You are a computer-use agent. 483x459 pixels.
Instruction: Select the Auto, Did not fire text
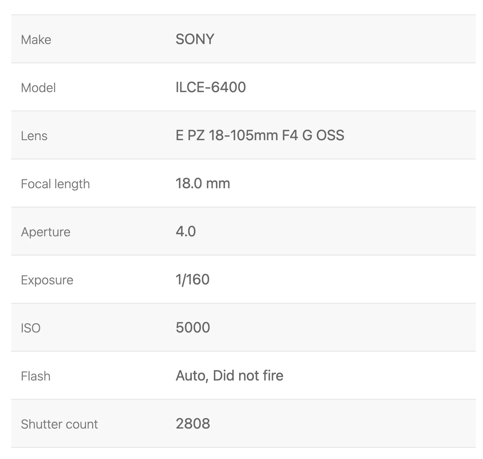tap(229, 376)
